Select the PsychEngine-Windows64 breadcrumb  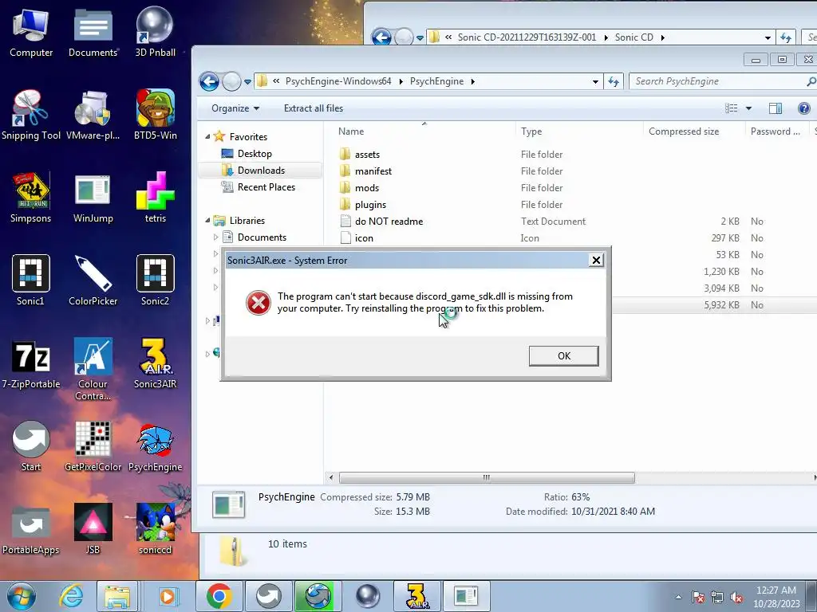338,81
